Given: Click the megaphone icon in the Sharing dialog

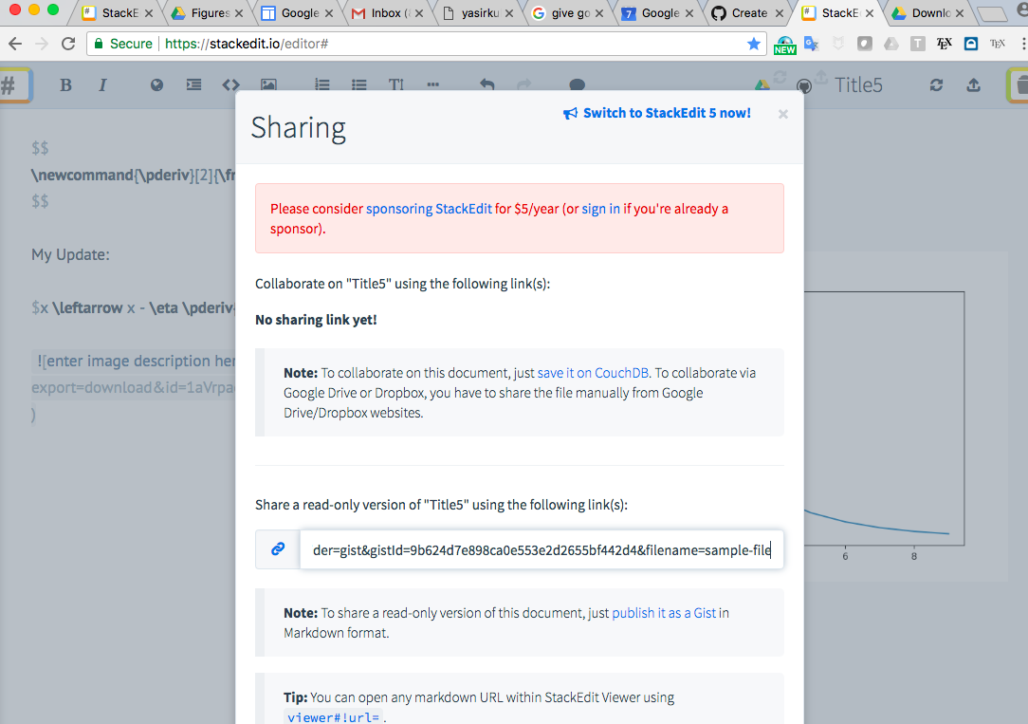Looking at the screenshot, I should (570, 114).
